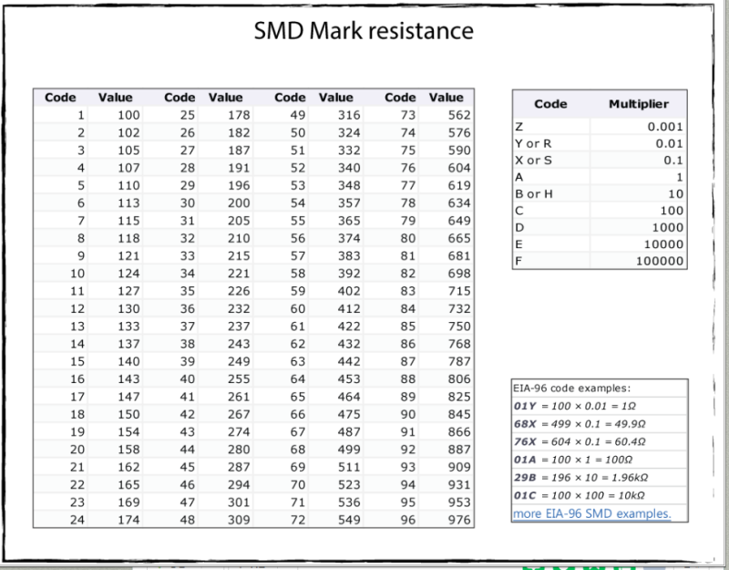Click code number '96' in the table
This screenshot has height=570, width=729.
pos(407,520)
